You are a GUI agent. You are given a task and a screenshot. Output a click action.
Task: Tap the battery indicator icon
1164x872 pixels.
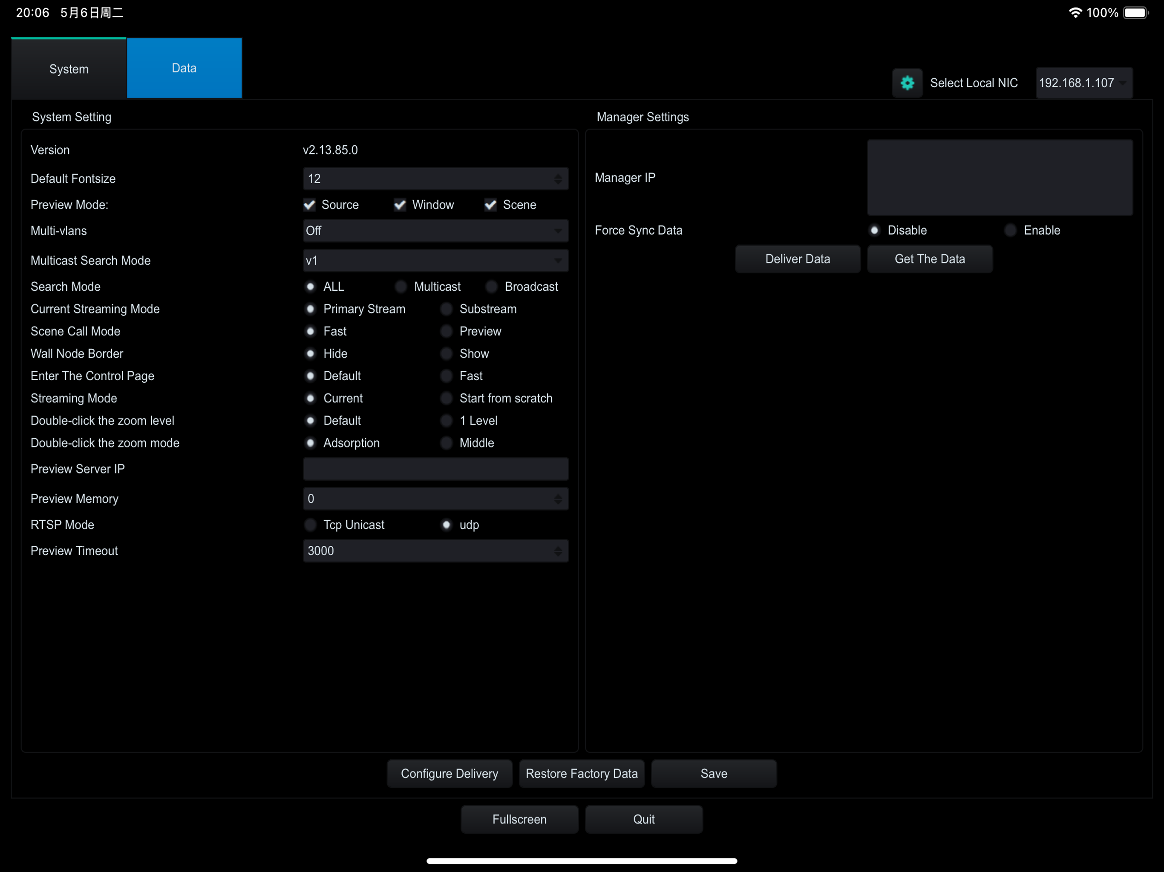[x=1135, y=13]
